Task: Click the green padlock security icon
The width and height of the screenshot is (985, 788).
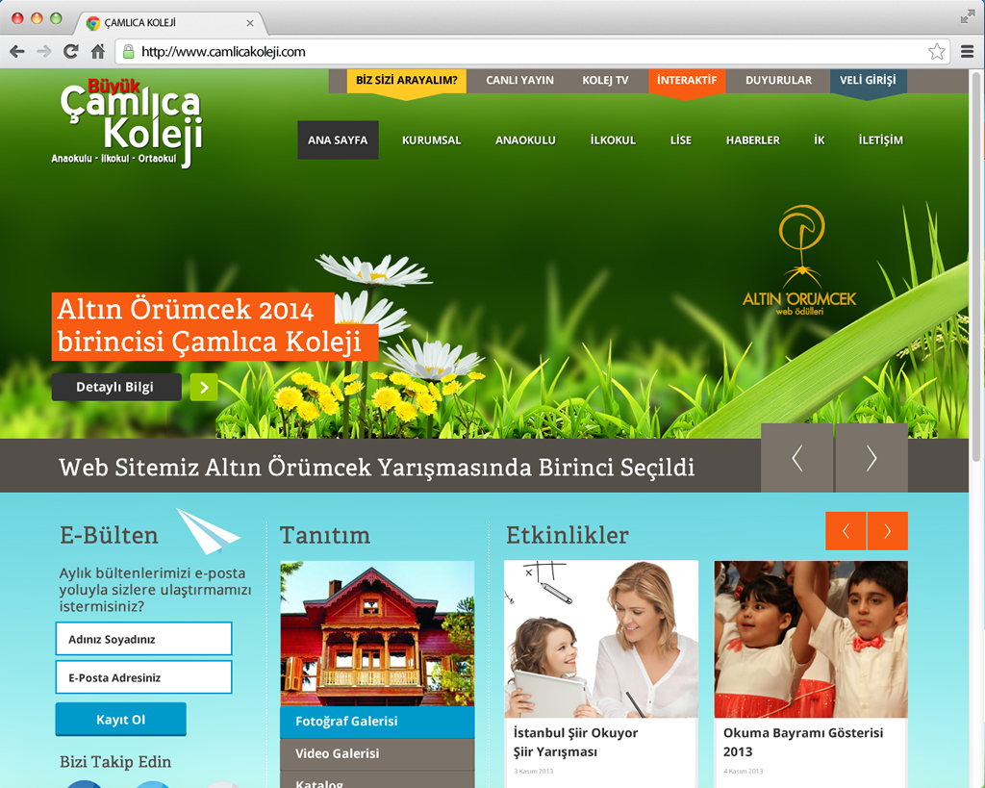Action: click(x=128, y=52)
